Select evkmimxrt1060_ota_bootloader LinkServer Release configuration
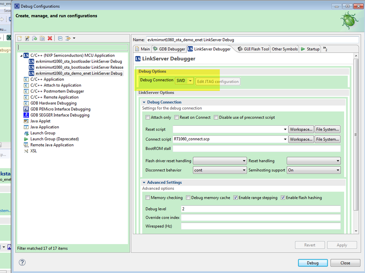365x273 pixels. (x=79, y=67)
